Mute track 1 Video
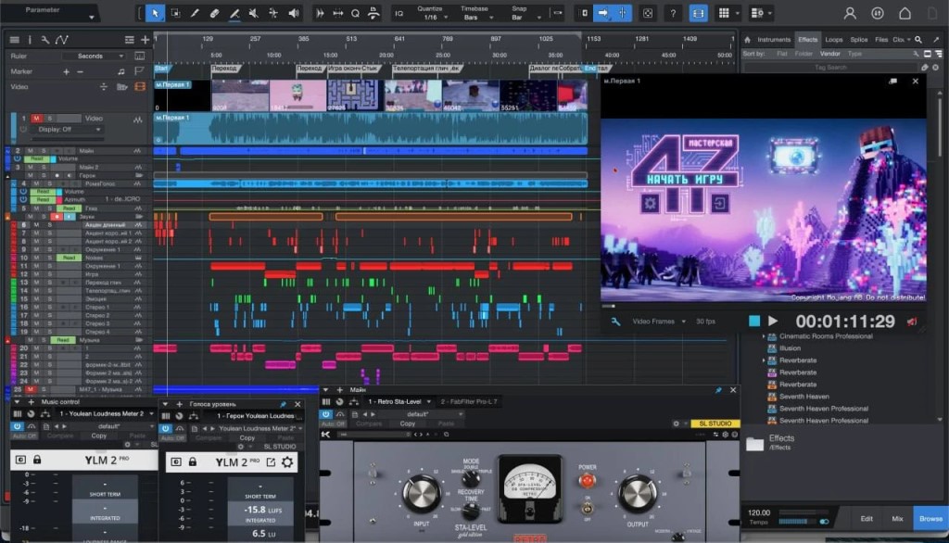 (x=36, y=118)
